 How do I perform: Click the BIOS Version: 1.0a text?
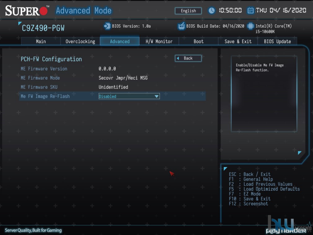pyautogui.click(x=131, y=26)
